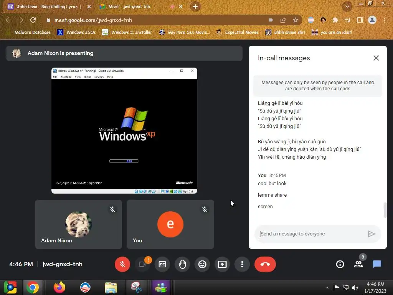The width and height of the screenshot is (393, 295).
Task: Open more options three-dot menu in Meet
Action: [x=242, y=264]
